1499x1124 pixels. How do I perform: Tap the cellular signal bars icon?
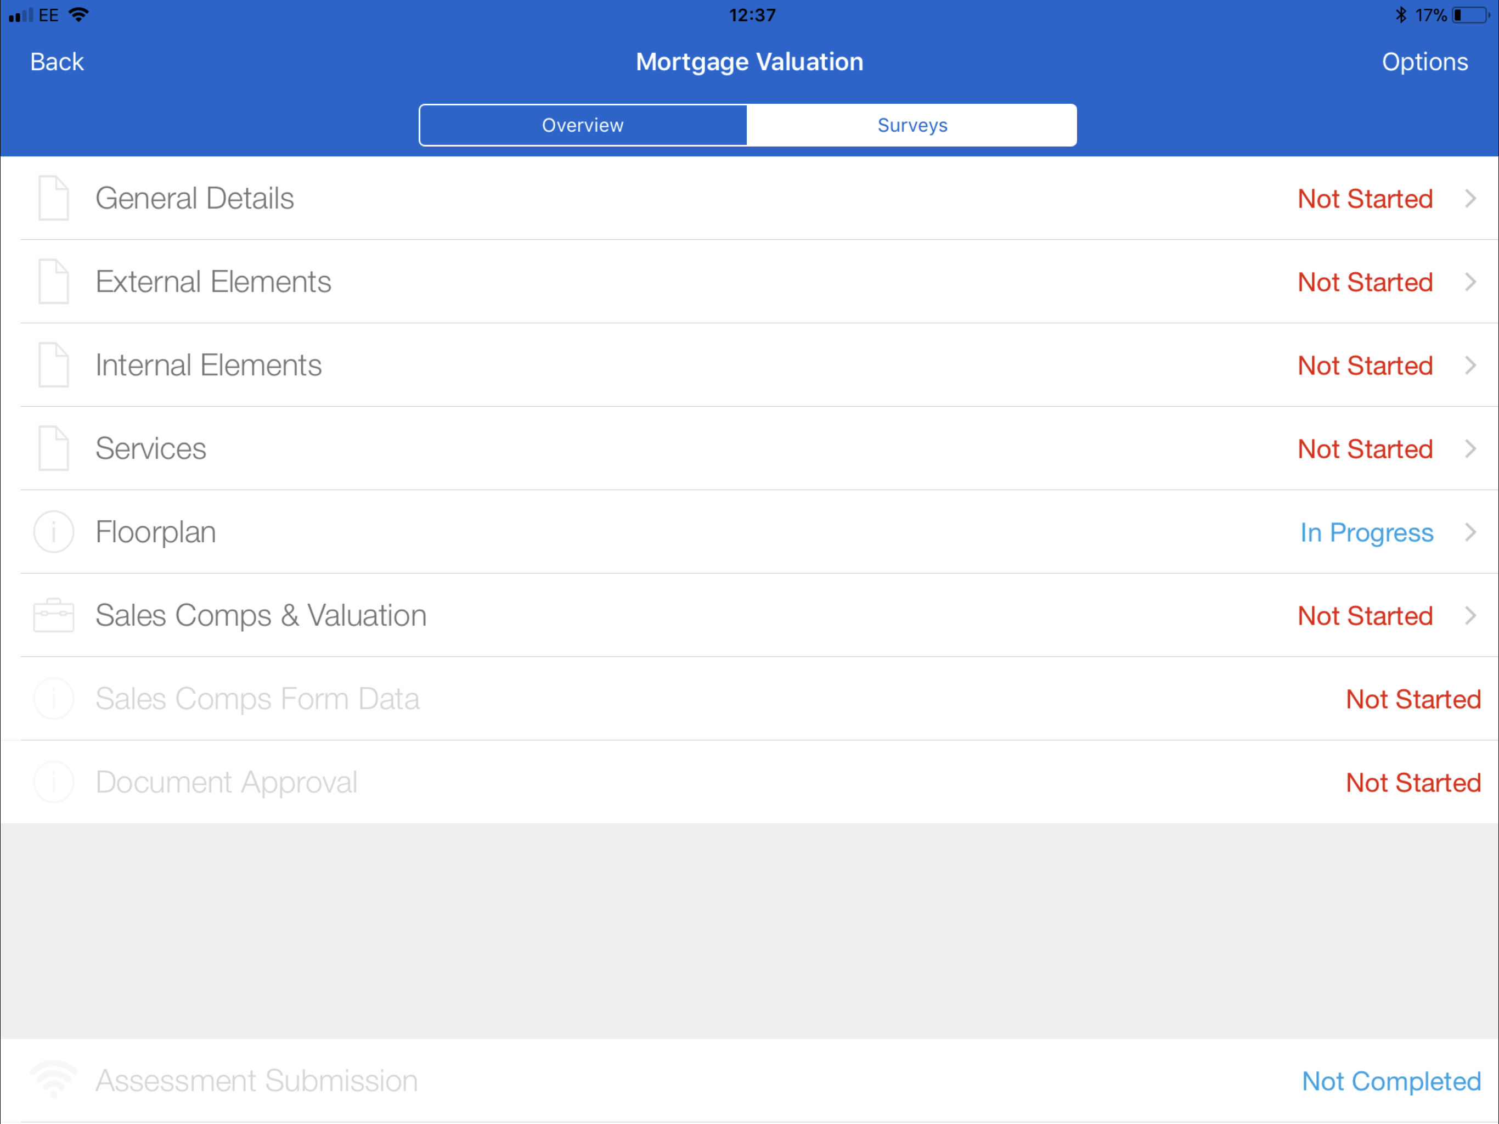tap(20, 15)
